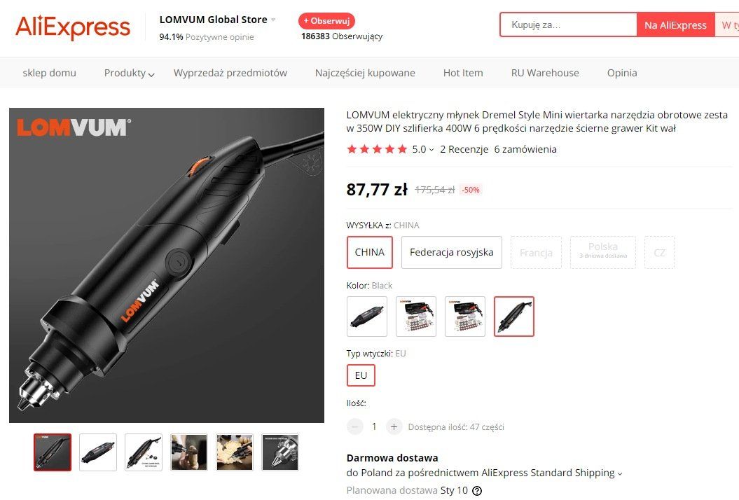The height and width of the screenshot is (500, 739).
Task: Open the 5.0 rating breakdown chevron
Action: pyautogui.click(x=431, y=150)
